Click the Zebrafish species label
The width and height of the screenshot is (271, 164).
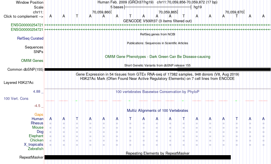(36, 149)
